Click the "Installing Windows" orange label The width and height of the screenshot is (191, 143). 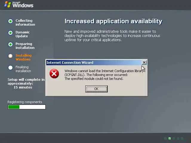(x=24, y=57)
